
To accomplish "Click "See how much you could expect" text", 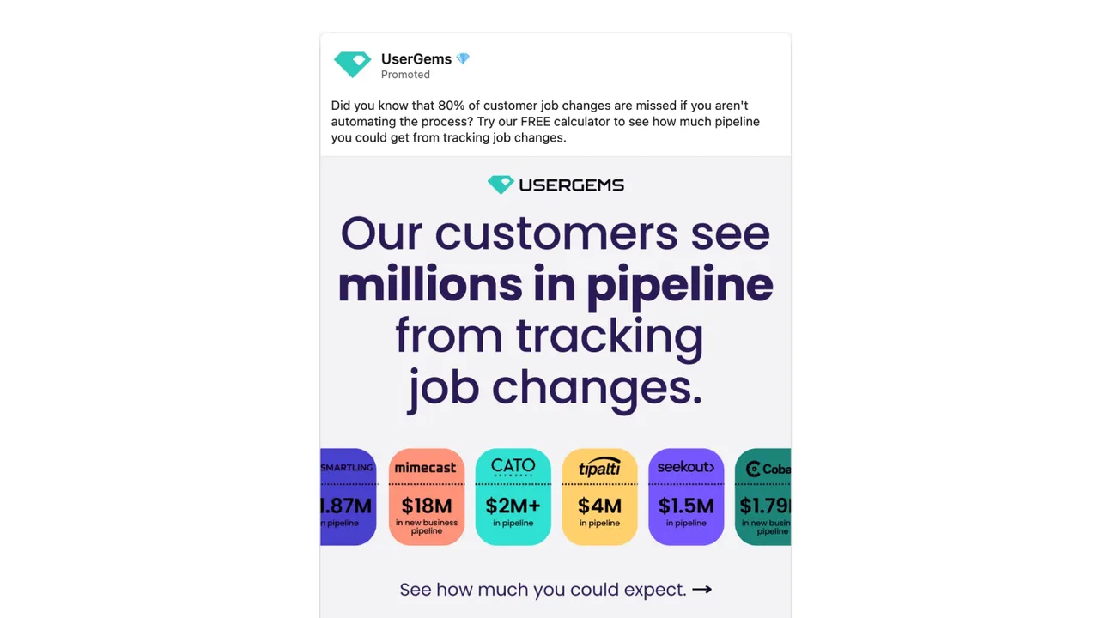I will point(543,590).
